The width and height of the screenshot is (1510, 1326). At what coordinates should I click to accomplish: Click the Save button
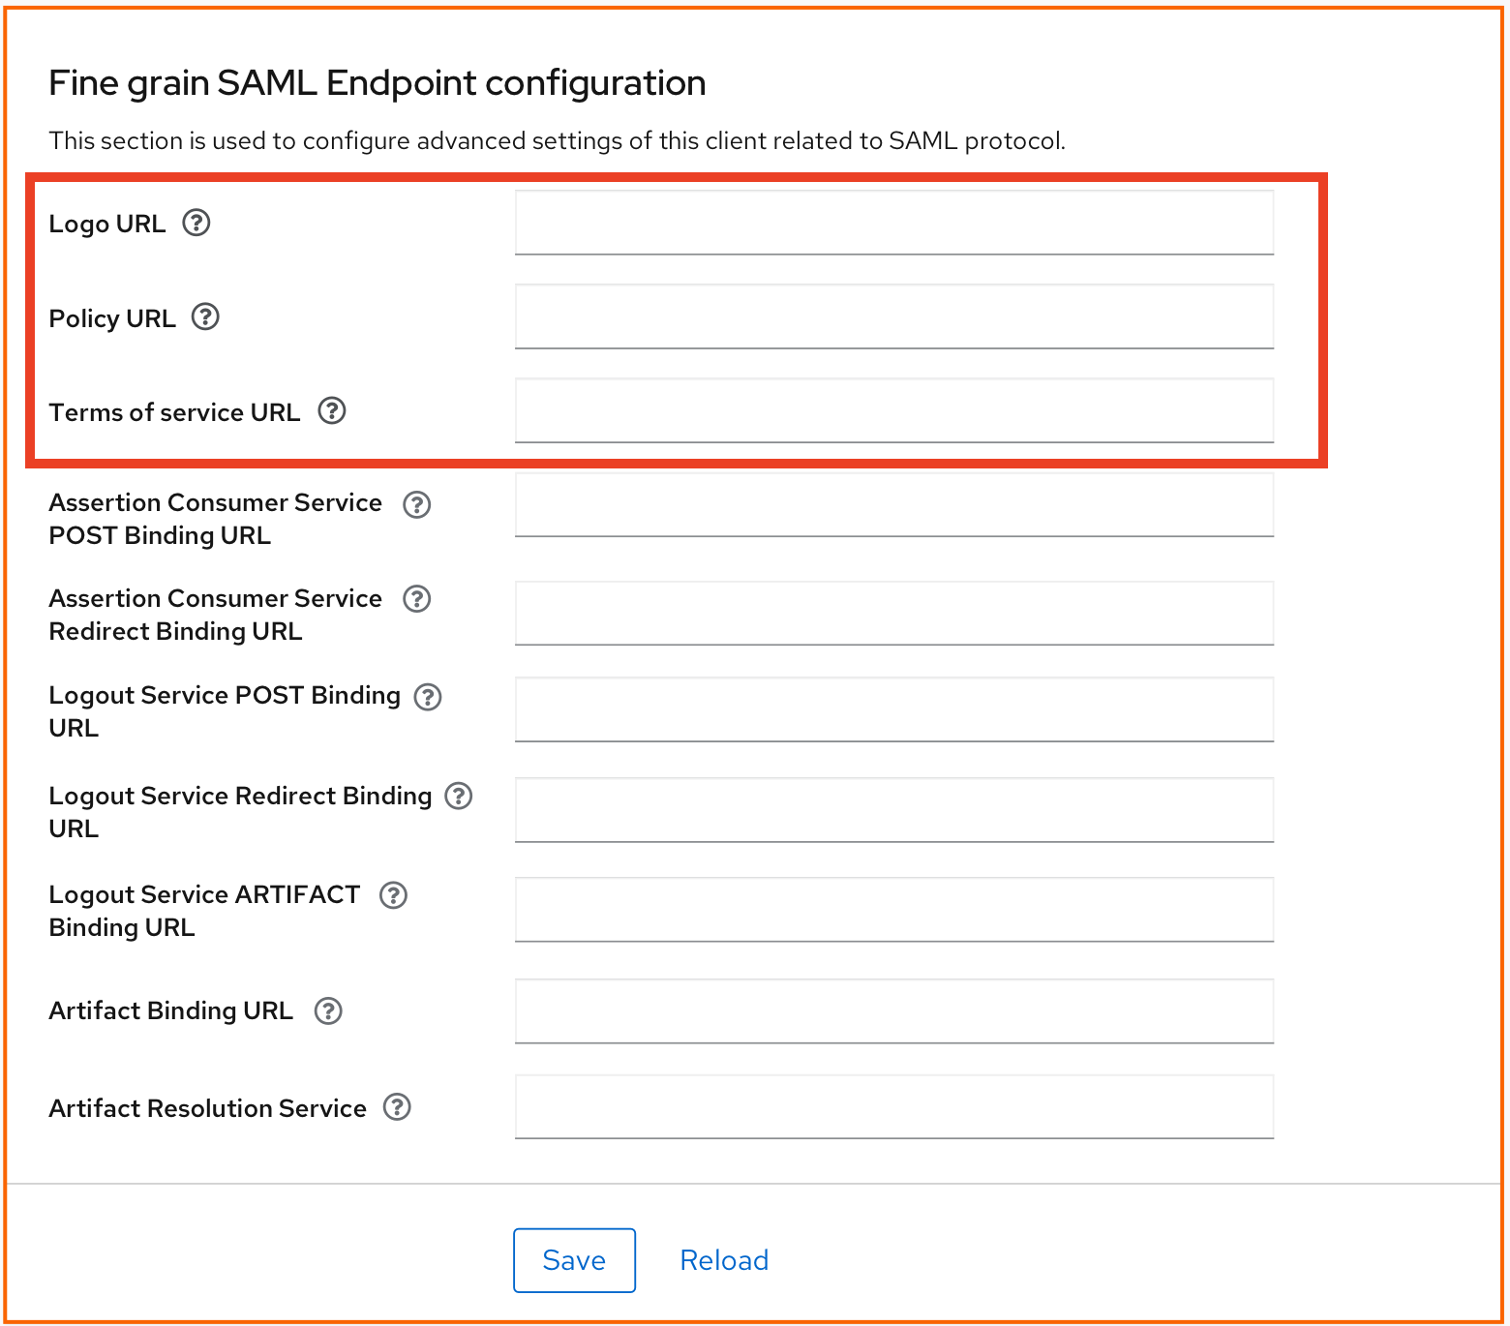point(573,1259)
